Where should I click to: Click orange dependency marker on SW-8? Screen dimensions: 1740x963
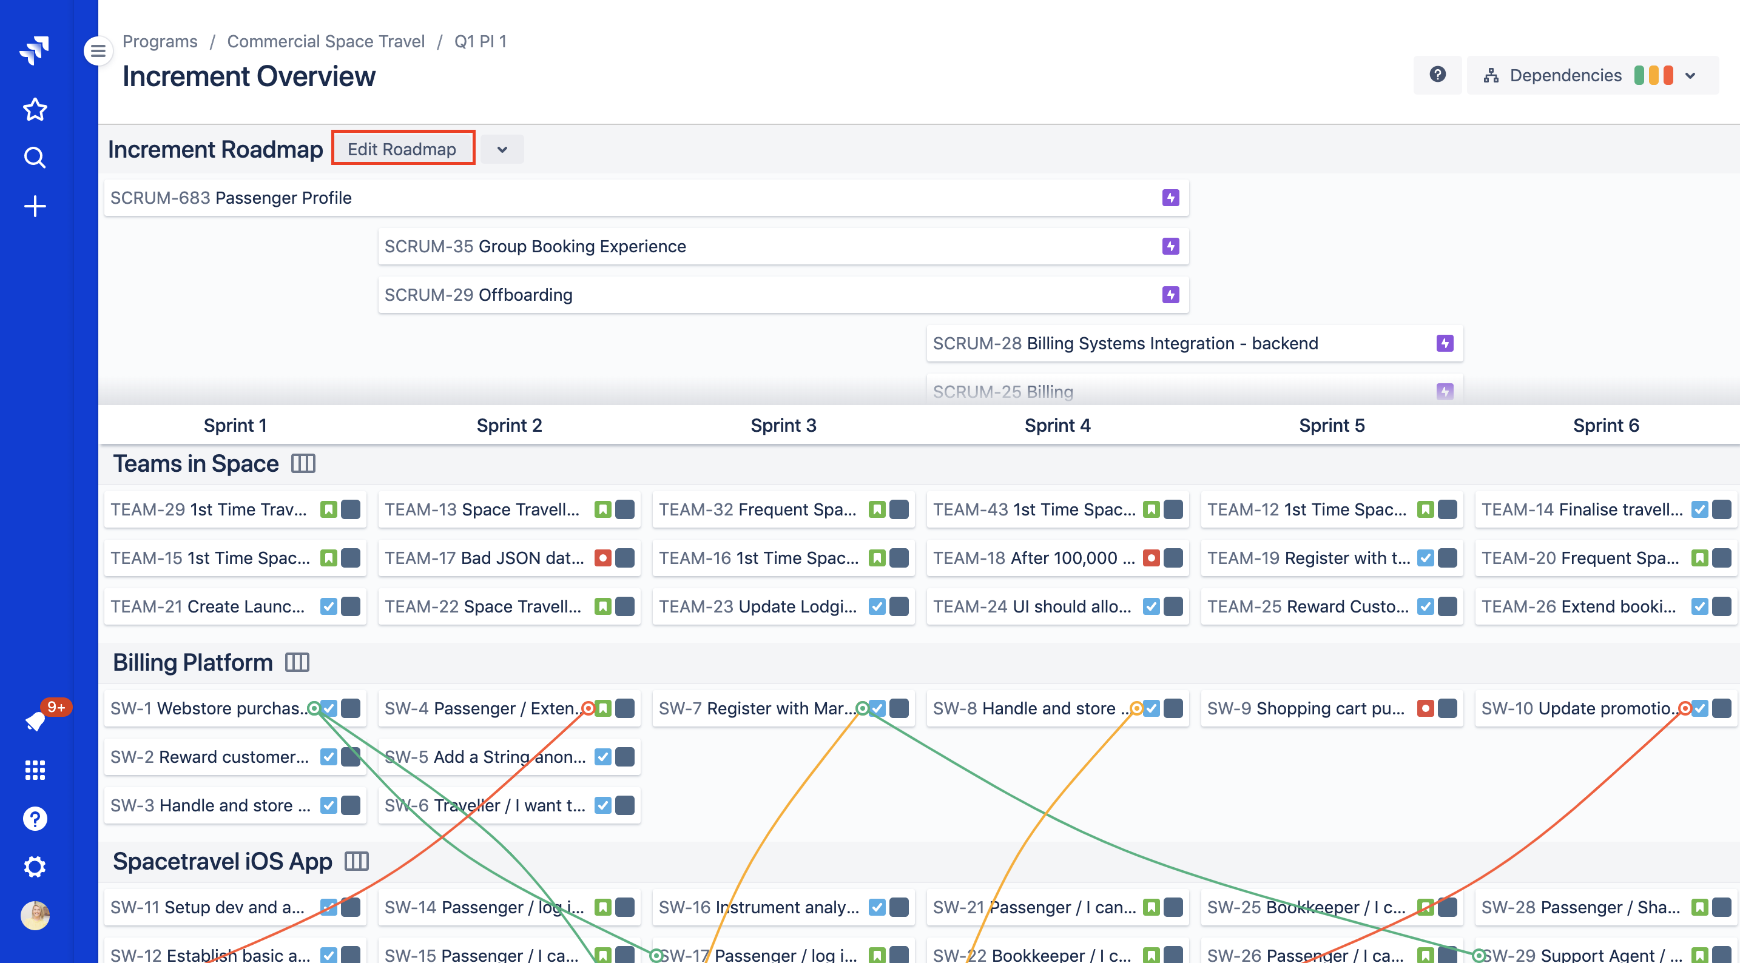pos(1137,708)
